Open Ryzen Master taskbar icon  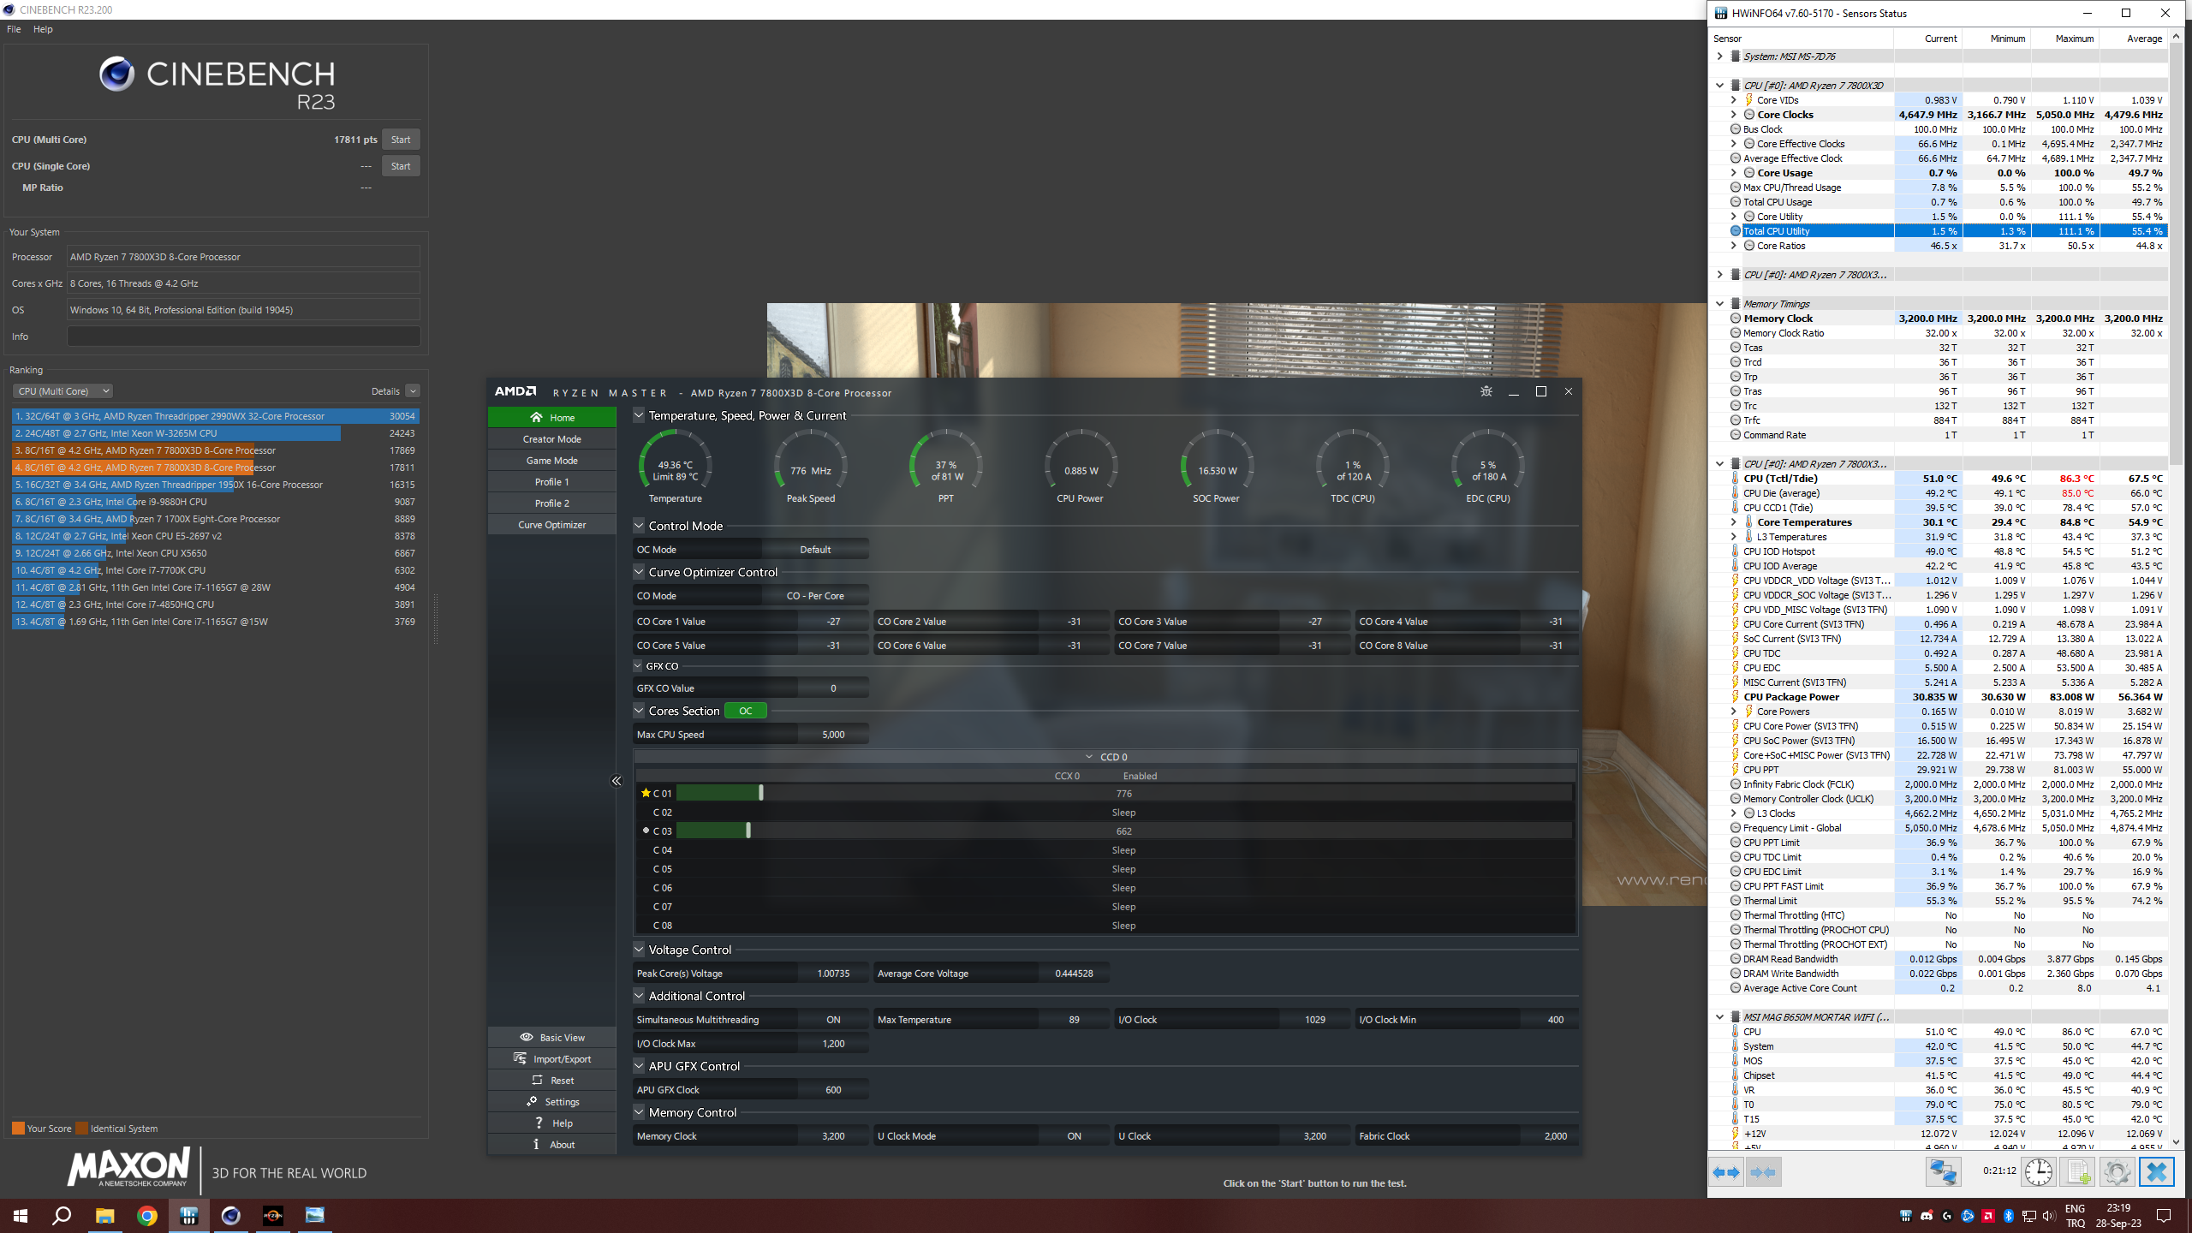pyautogui.click(x=273, y=1215)
